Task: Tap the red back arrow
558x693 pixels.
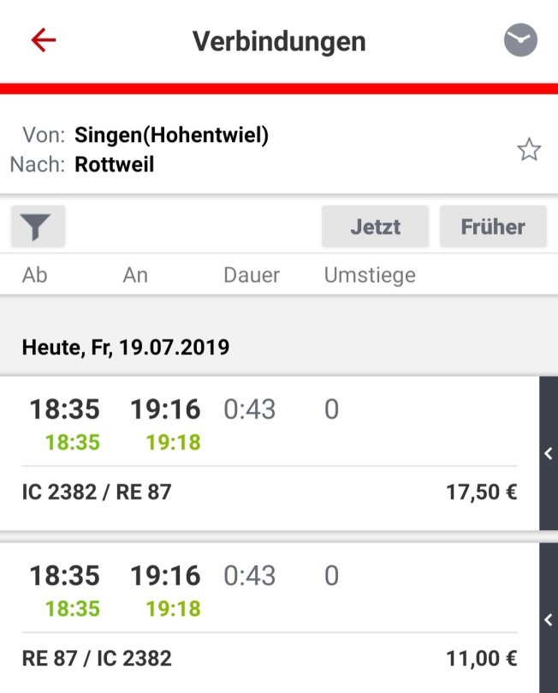Action: coord(43,40)
